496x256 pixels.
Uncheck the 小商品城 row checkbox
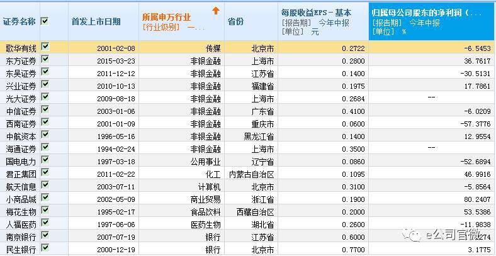coord(45,198)
